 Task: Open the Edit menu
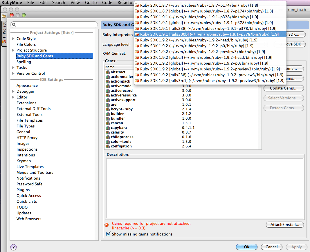click(x=43, y=3)
